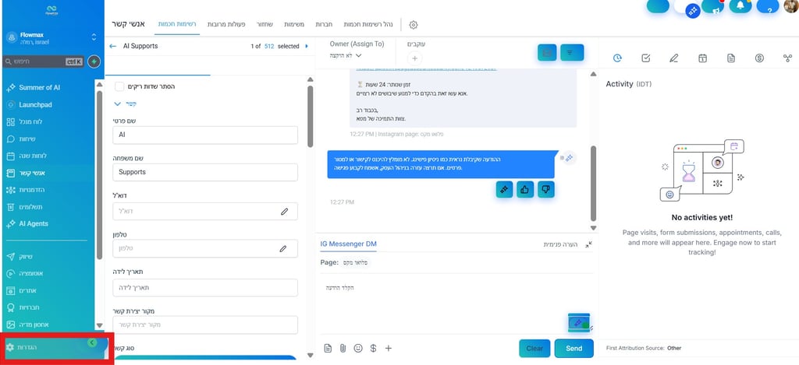This screenshot has height=365, width=799.
Task: Edit the טלפון field with its pencil icon
Action: (x=282, y=248)
